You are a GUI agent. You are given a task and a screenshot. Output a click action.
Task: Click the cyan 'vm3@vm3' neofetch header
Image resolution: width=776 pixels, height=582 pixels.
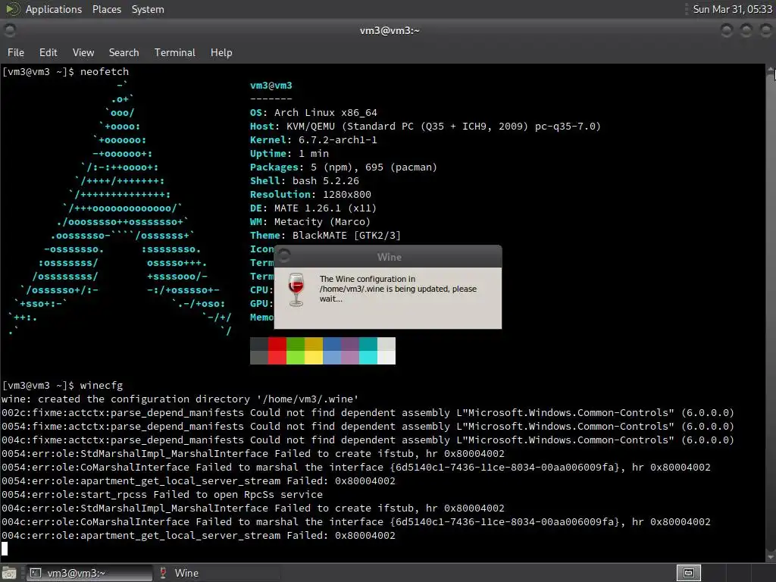pos(271,85)
